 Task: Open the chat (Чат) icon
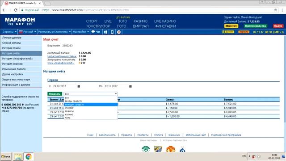click(96, 32)
